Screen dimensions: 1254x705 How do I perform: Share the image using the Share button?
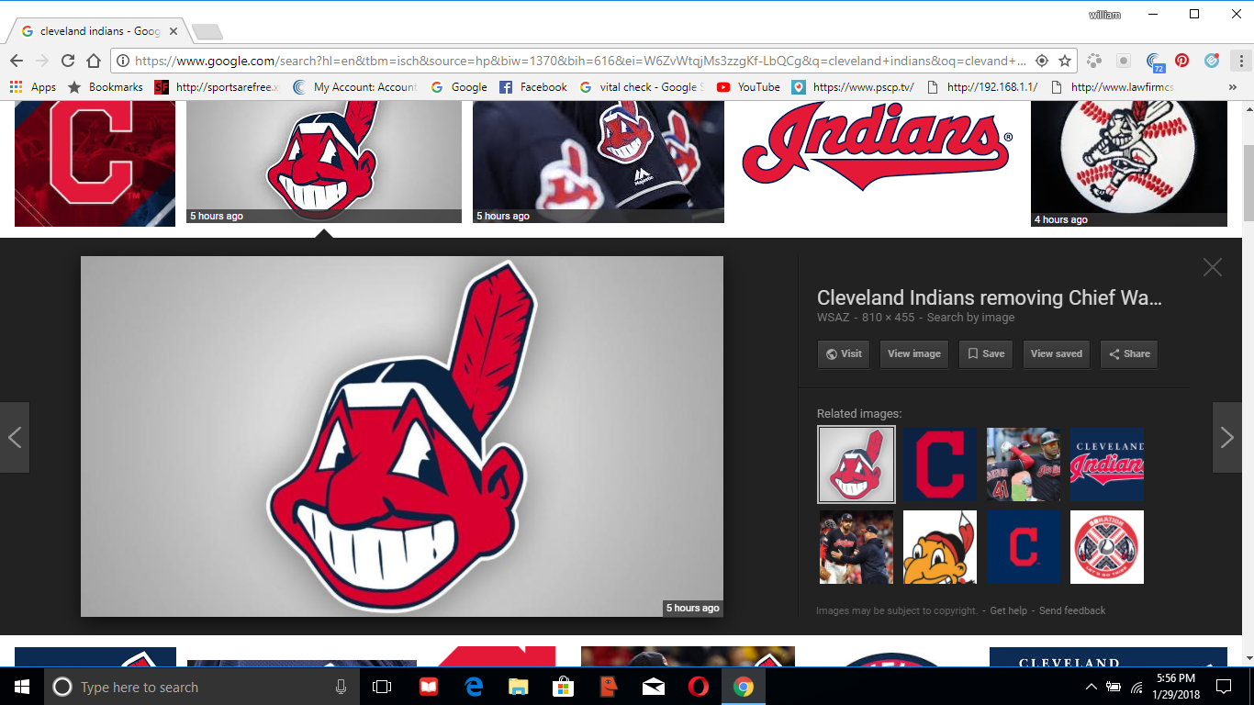pos(1129,354)
